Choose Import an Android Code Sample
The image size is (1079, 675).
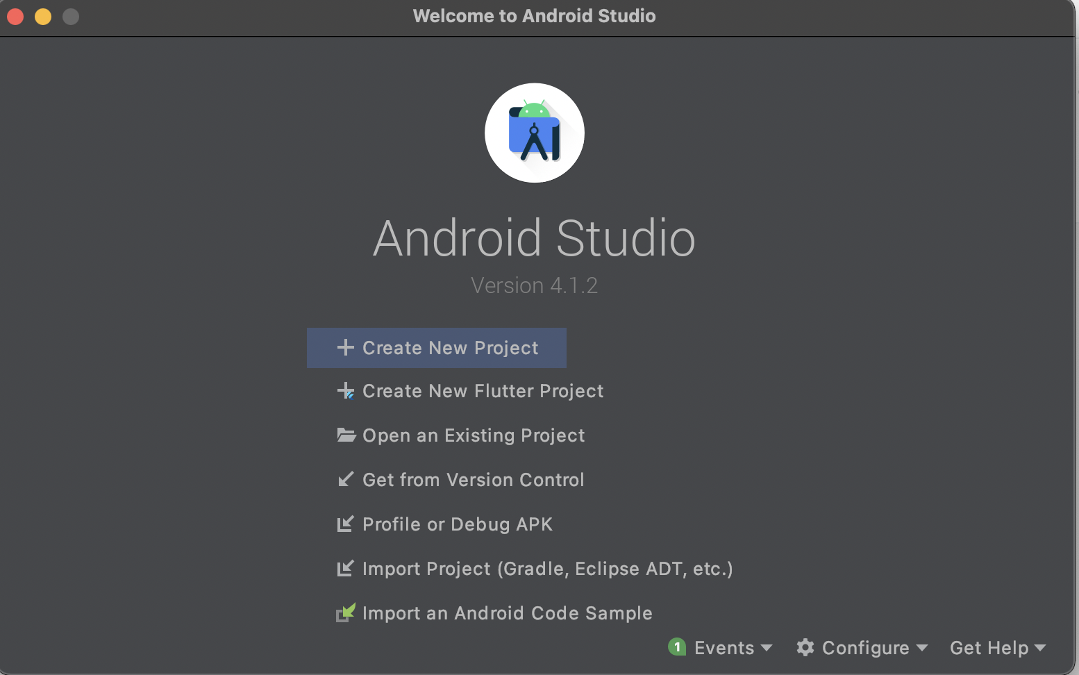pos(494,613)
